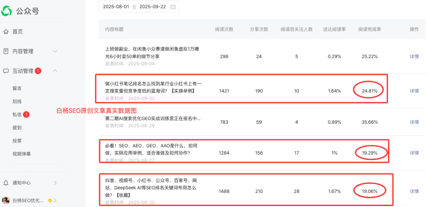Screen dimensions: 428x207
Task: Click the 互动管理 chat bubble icon
Action: pyautogui.click(x=6, y=71)
